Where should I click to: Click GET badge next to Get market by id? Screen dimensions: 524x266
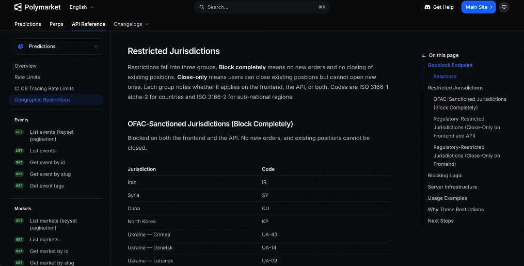[19, 252]
